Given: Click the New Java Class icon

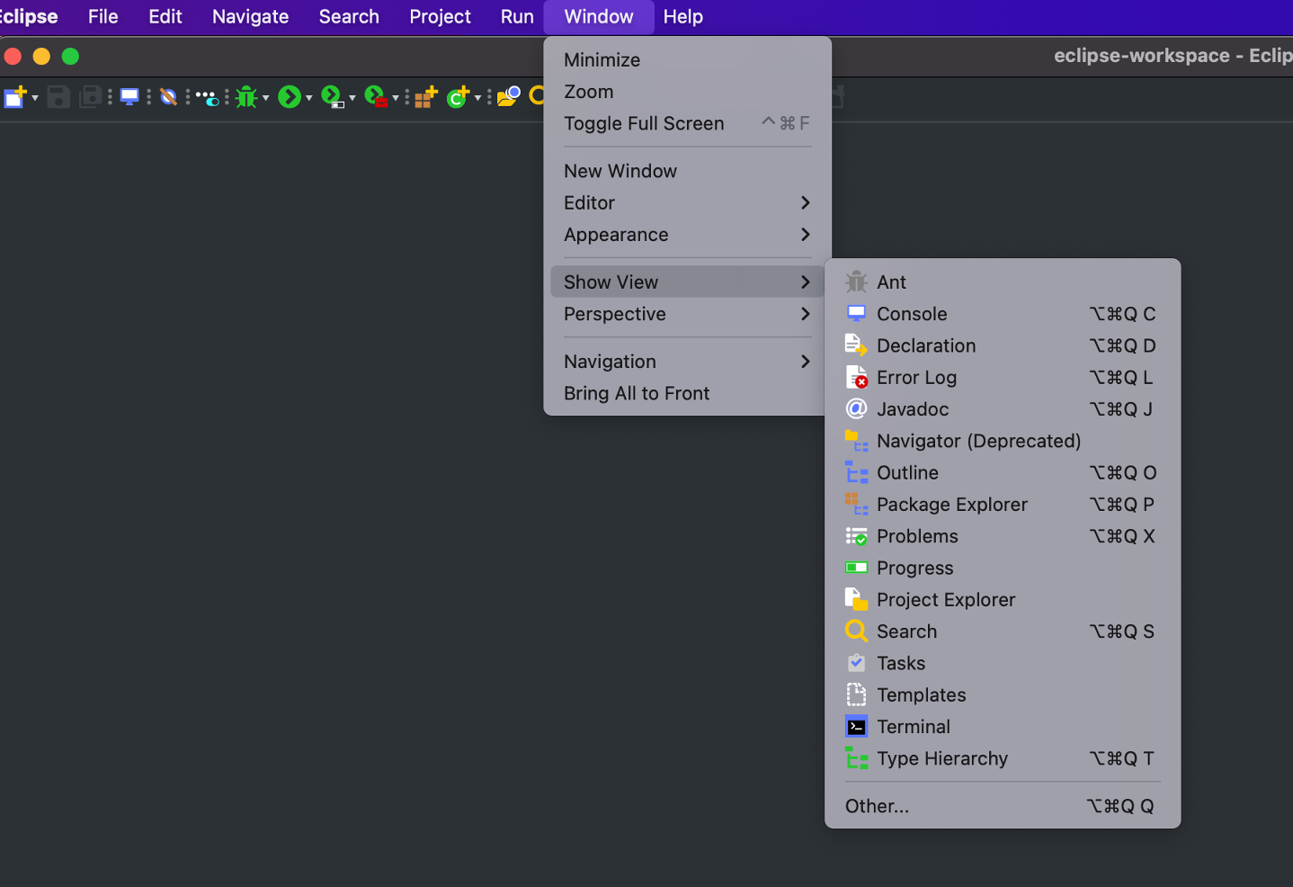Looking at the screenshot, I should click(459, 97).
